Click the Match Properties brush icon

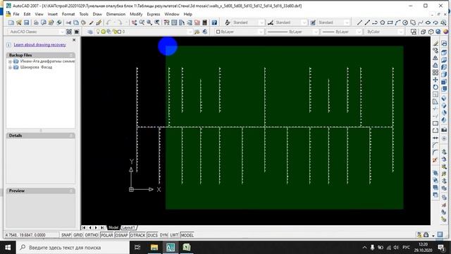coord(91,23)
